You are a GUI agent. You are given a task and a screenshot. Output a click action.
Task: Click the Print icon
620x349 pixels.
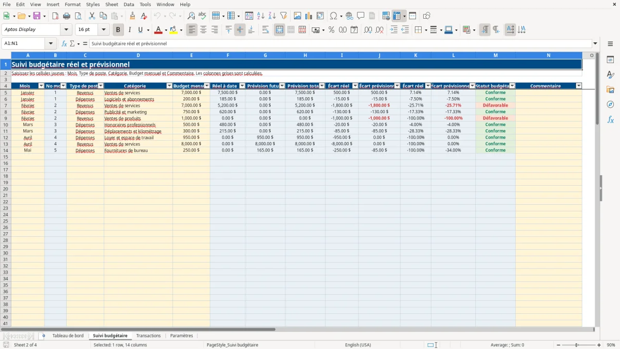67,16
